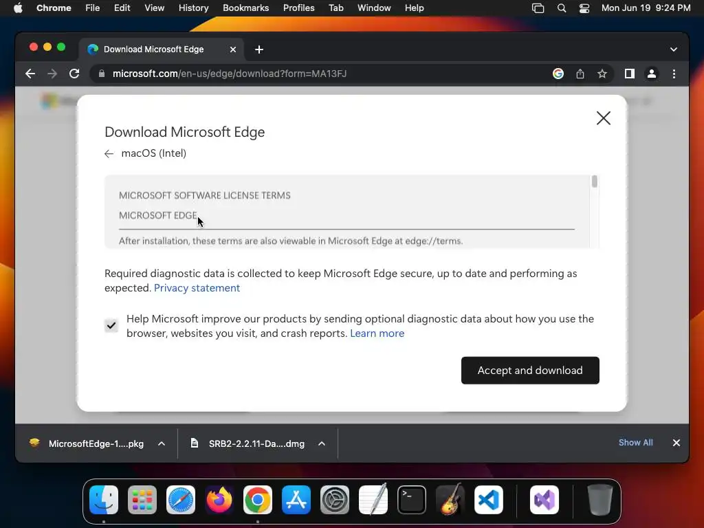Expand options for SRB2 dmg download

[x=322, y=443]
